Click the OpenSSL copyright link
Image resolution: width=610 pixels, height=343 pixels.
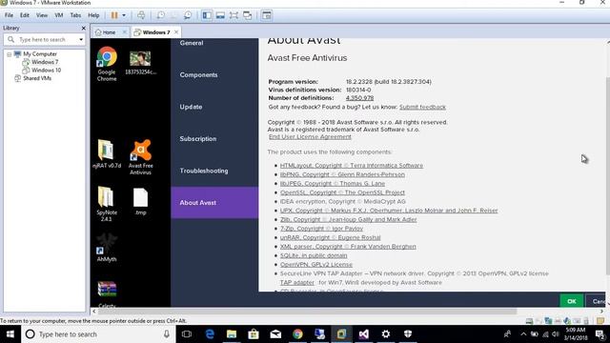click(x=342, y=192)
